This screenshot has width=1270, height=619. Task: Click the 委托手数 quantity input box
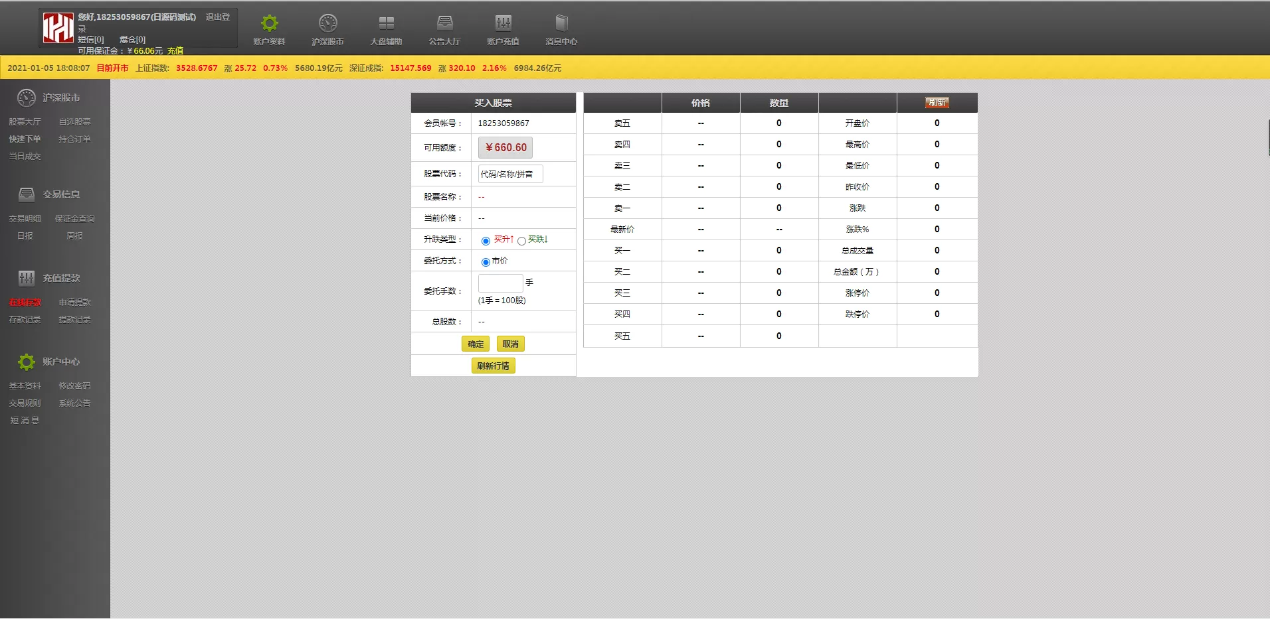pyautogui.click(x=500, y=283)
